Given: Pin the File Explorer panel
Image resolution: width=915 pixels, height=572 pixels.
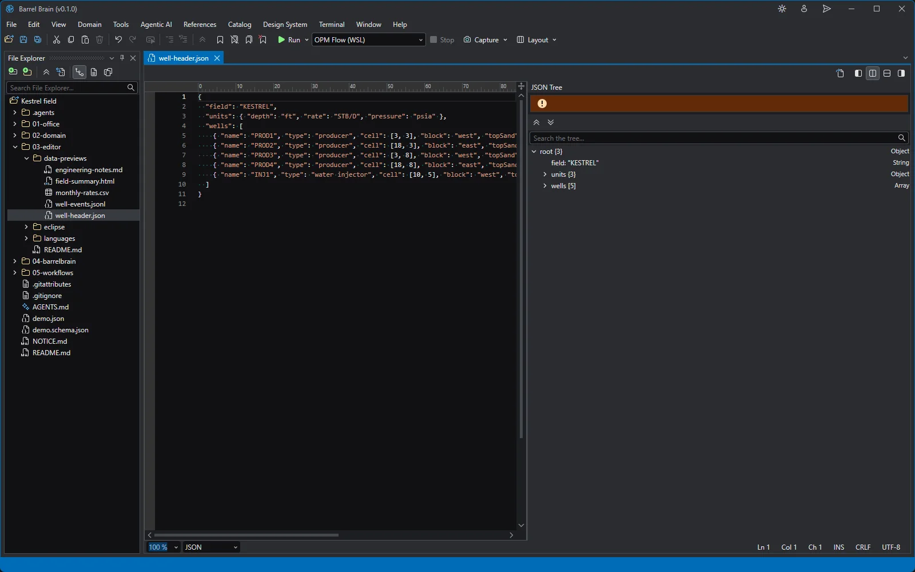Looking at the screenshot, I should pyautogui.click(x=122, y=58).
